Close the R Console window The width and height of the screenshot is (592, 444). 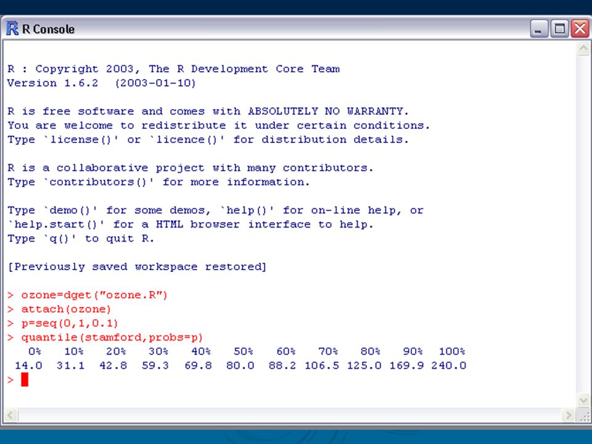pos(580,29)
